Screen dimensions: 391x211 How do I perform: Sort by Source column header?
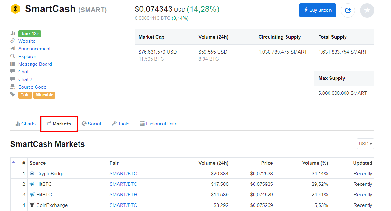pyautogui.click(x=37, y=163)
